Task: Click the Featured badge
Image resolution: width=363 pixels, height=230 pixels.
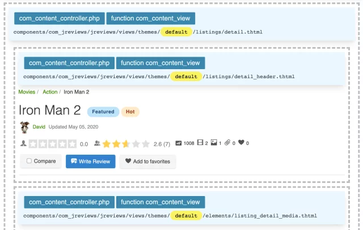Action: (103, 112)
